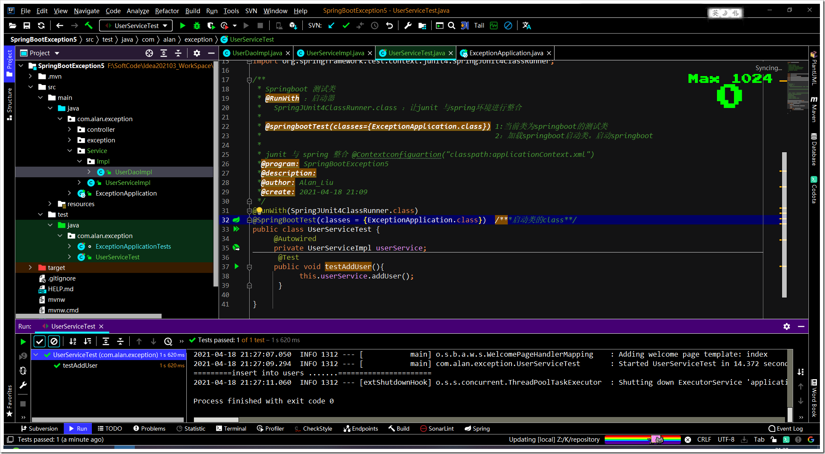Open the SonarLint tool window button

(437, 428)
